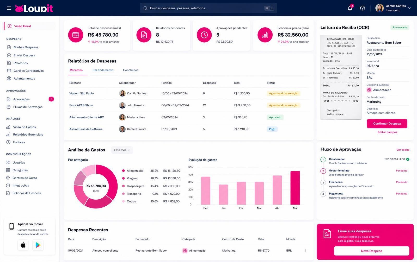Click Políticas sidebar icon
This screenshot has height=262, width=417.
8,142
